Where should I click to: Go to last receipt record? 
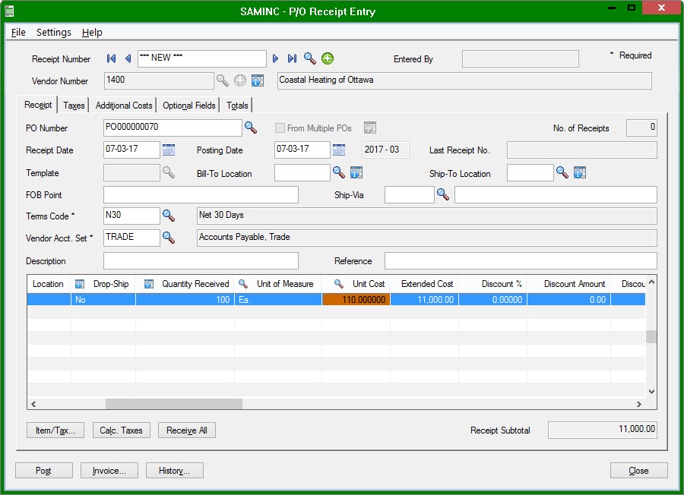pos(293,58)
